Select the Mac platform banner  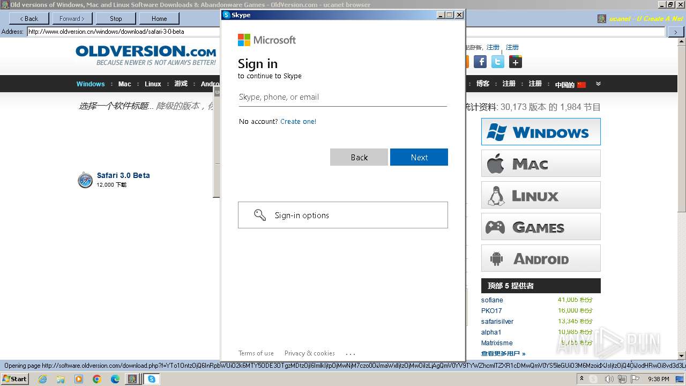[541, 164]
